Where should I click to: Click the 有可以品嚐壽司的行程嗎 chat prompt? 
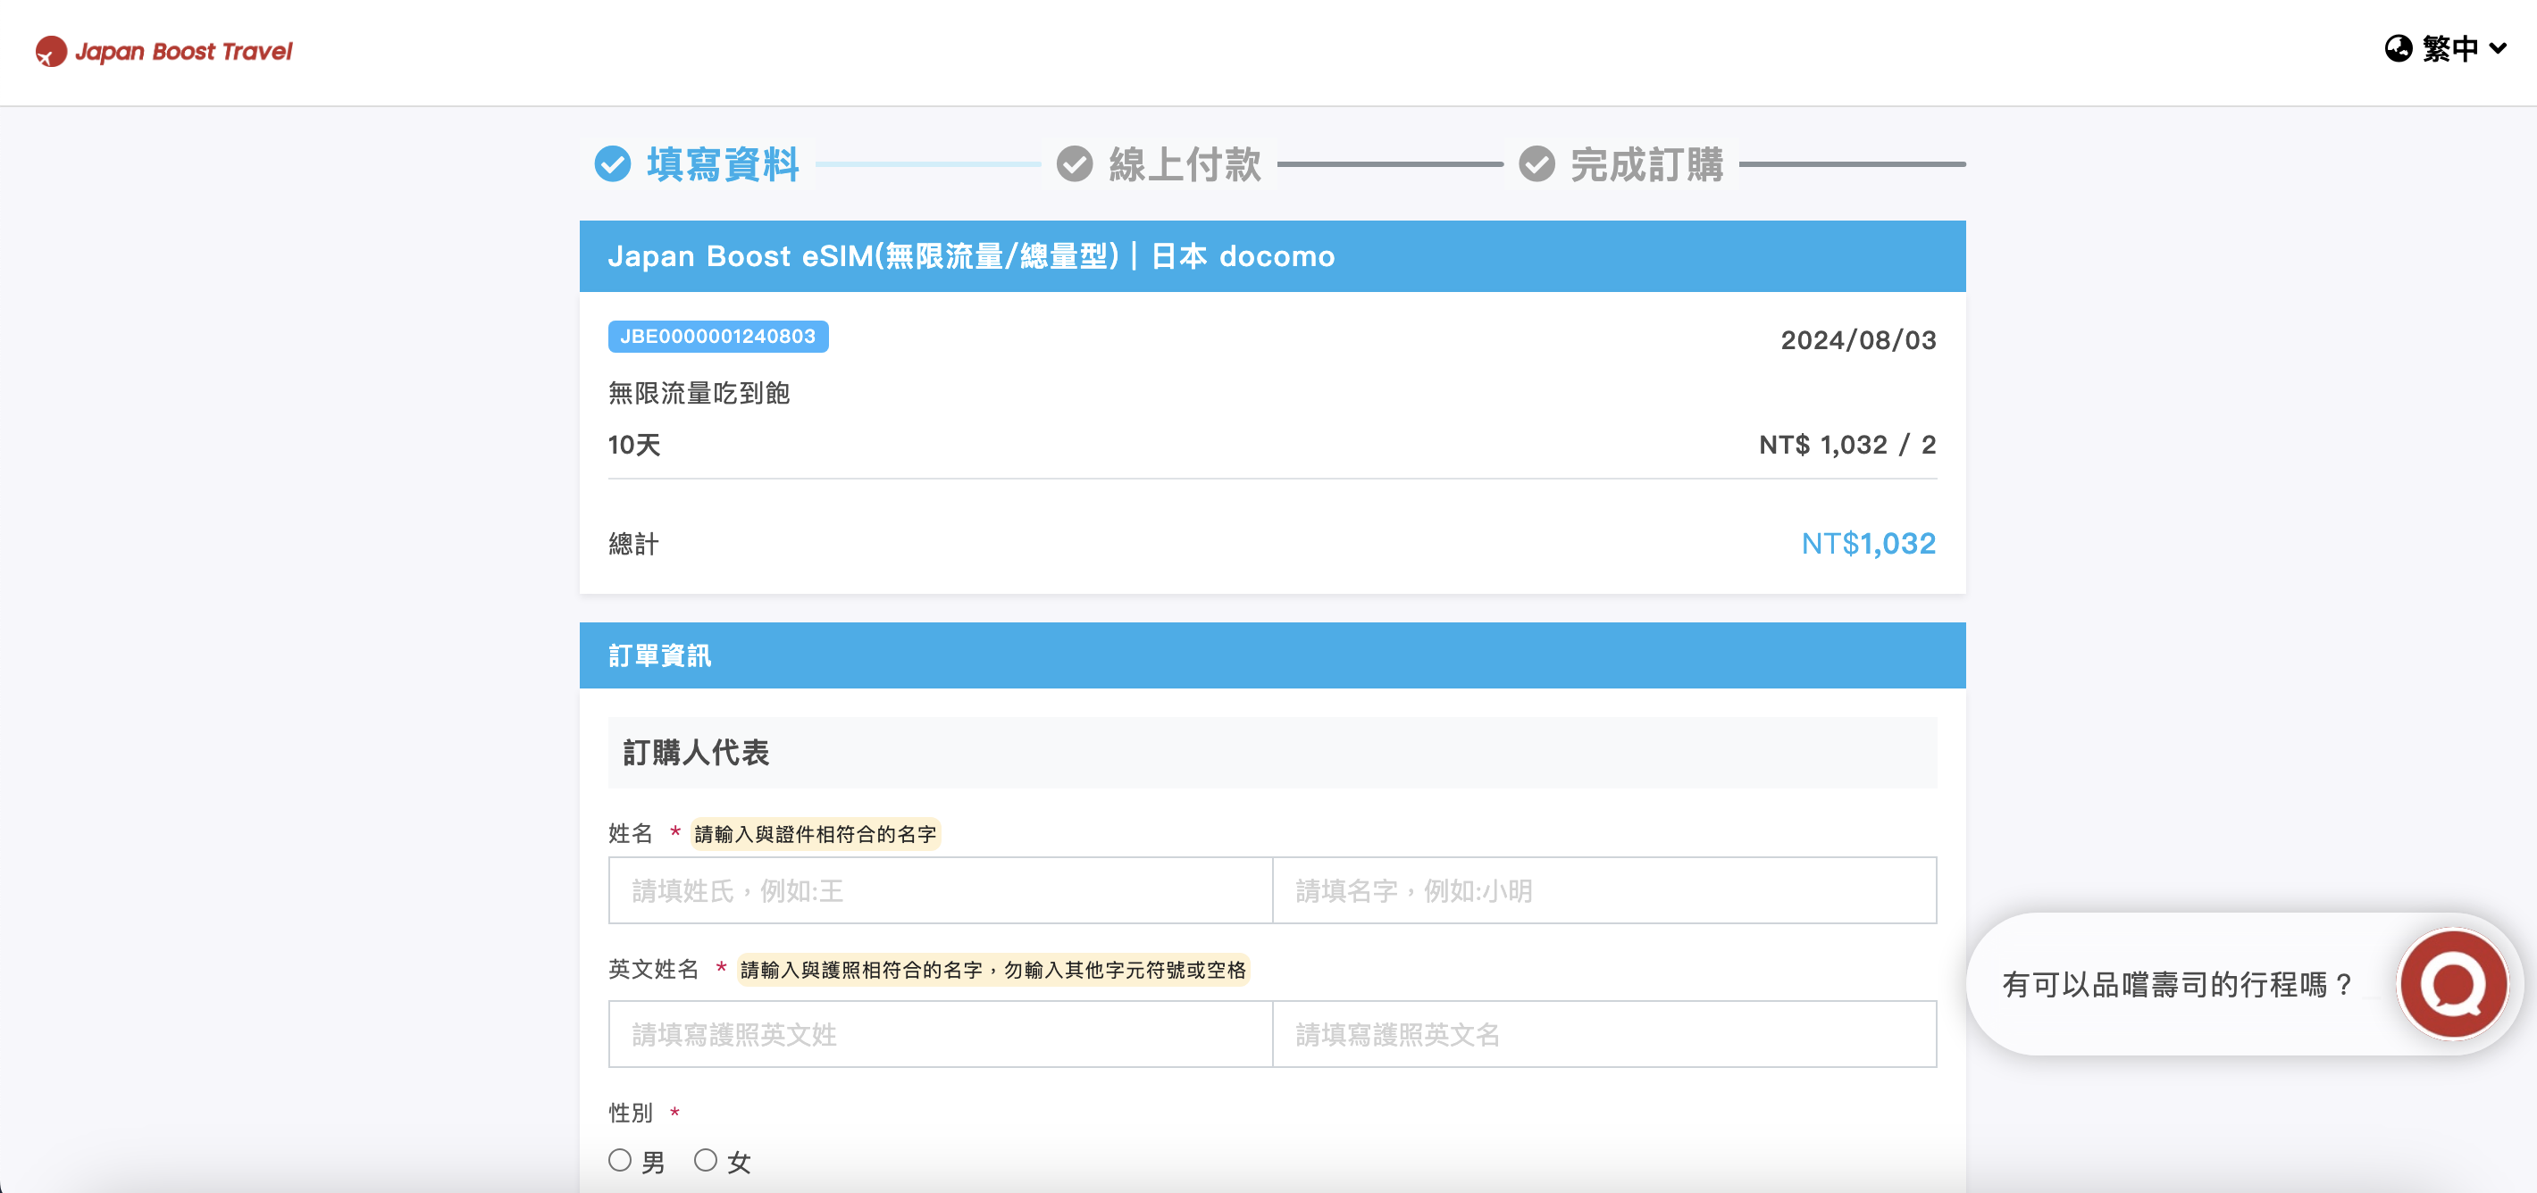click(2179, 984)
